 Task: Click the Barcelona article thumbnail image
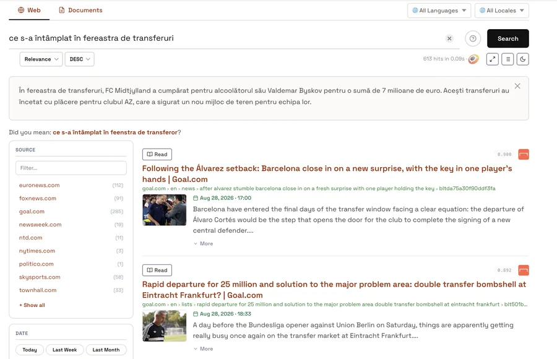164,210
